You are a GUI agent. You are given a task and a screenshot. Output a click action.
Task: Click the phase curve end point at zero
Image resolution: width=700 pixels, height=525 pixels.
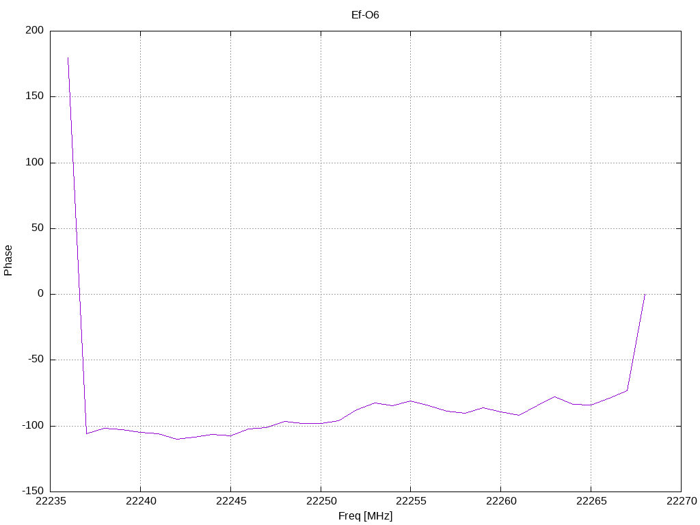tap(645, 294)
